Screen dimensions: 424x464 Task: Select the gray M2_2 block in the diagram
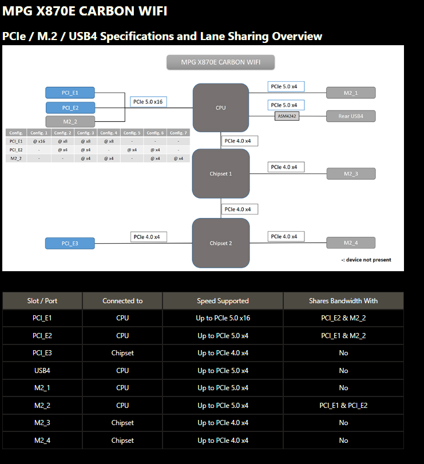coord(70,122)
